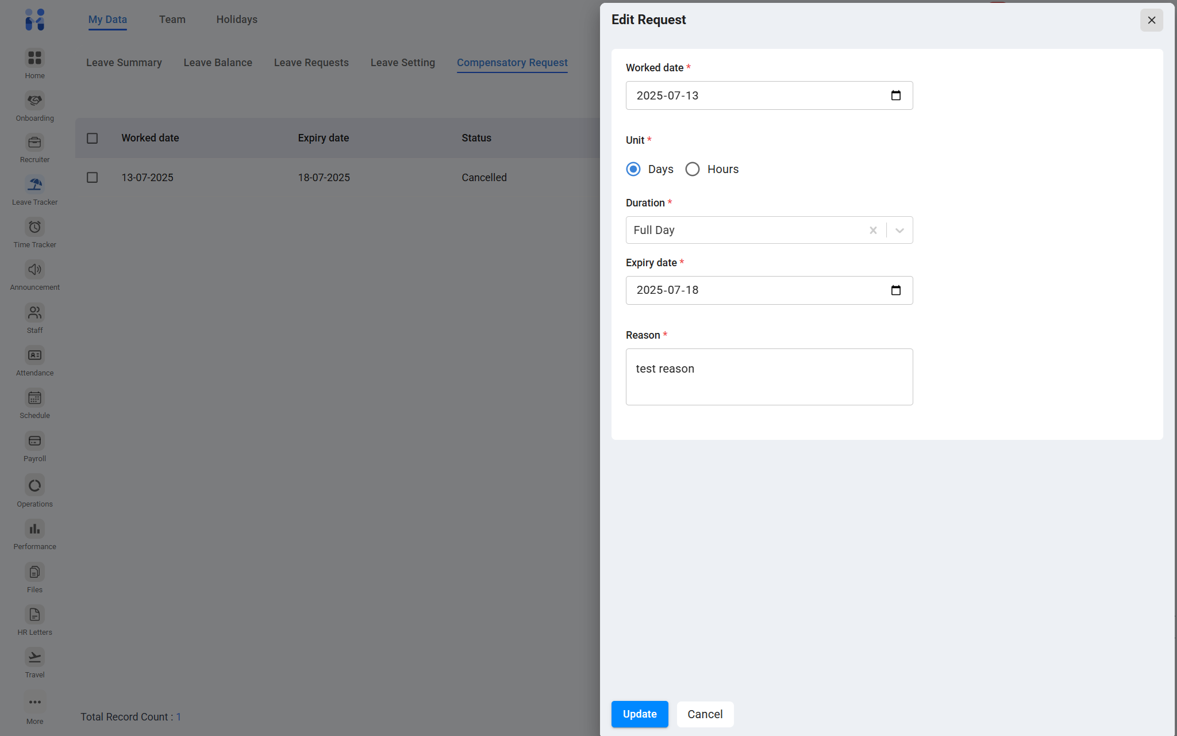Click the Update button
Viewport: 1177px width, 736px height.
pyautogui.click(x=640, y=714)
